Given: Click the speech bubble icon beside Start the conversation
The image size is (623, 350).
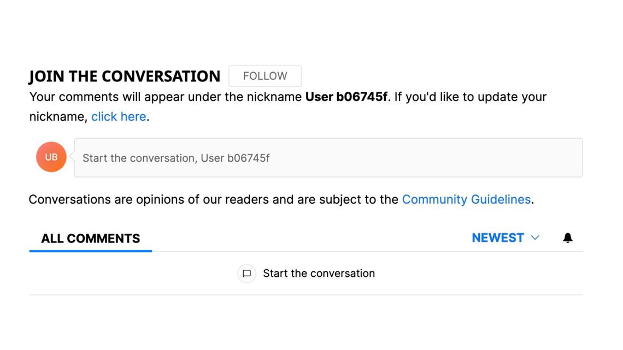Looking at the screenshot, I should point(247,274).
